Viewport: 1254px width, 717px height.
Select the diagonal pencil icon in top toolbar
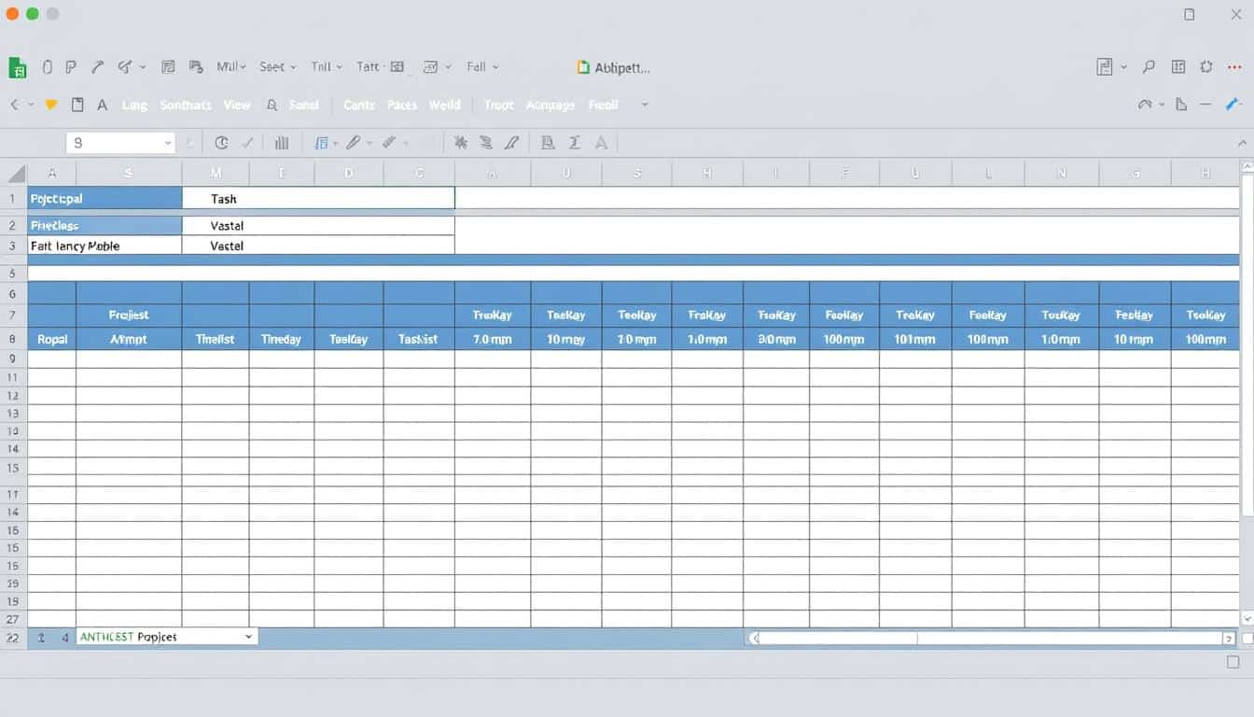(x=97, y=67)
